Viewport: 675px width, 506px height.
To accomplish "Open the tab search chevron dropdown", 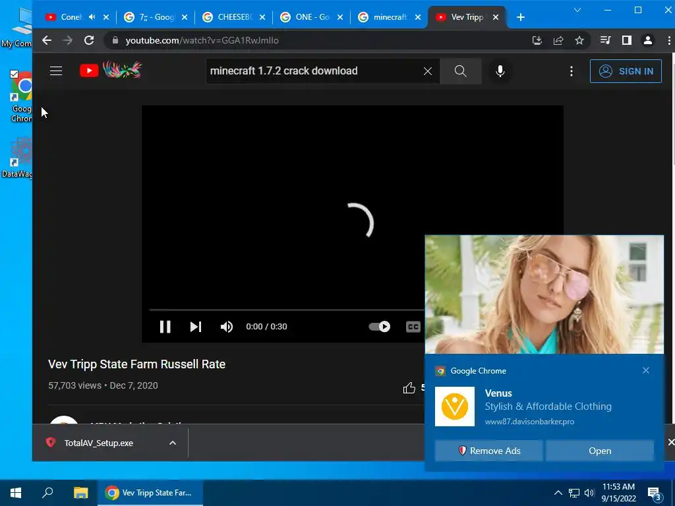I will 577,10.
